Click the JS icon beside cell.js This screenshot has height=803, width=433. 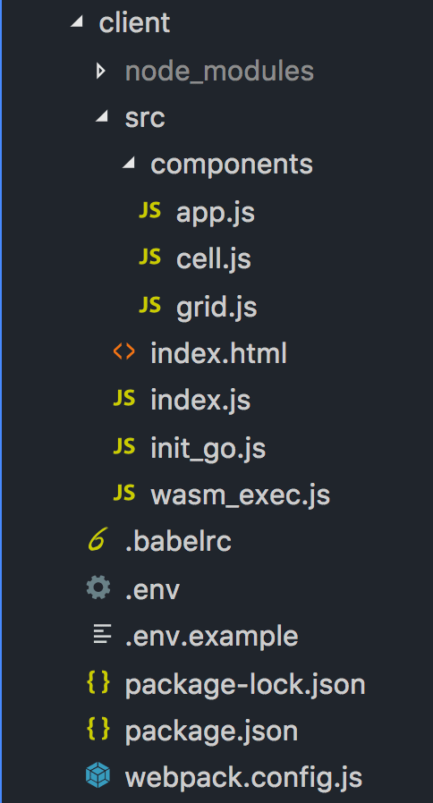point(150,257)
